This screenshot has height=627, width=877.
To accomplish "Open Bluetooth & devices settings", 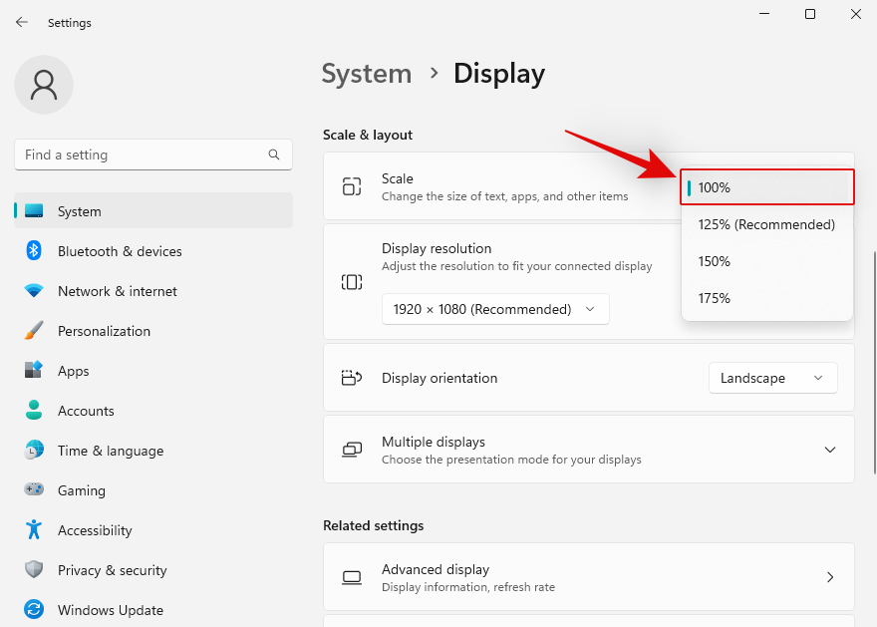I will 118,251.
